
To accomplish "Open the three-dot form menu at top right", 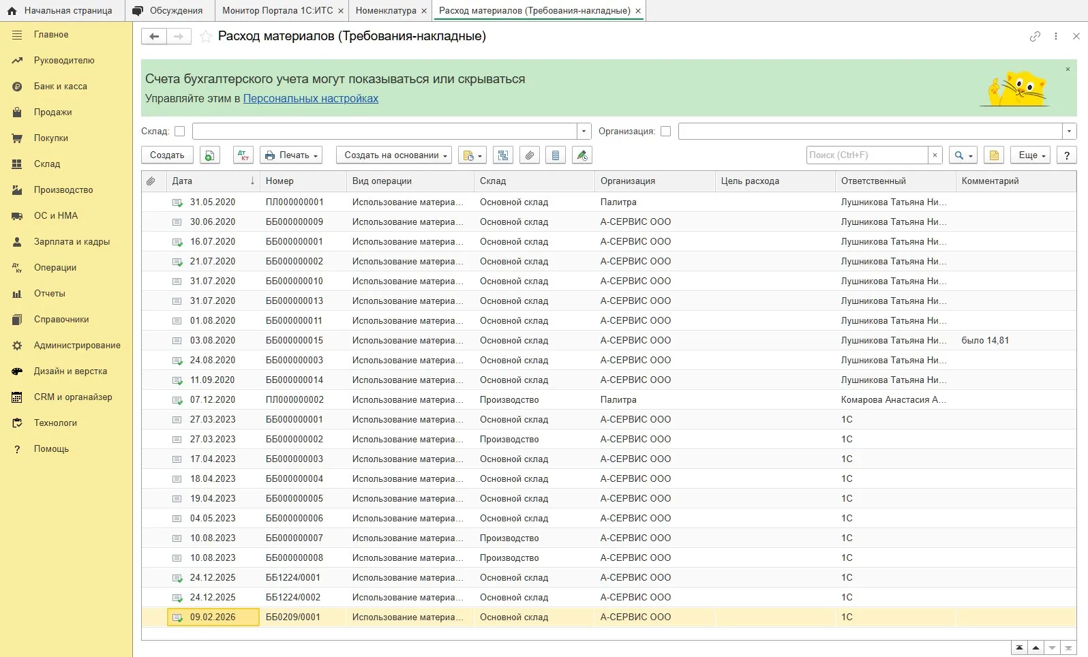I will [x=1056, y=37].
